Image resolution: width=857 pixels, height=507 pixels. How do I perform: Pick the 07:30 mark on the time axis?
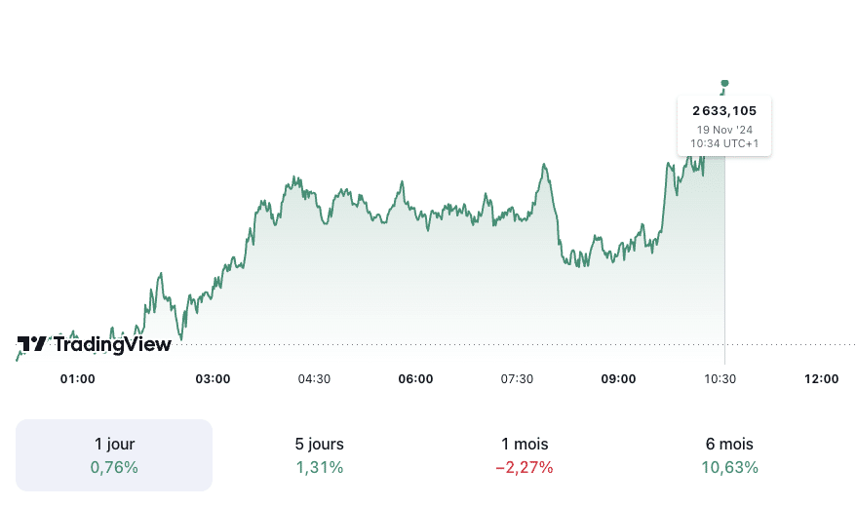(517, 378)
